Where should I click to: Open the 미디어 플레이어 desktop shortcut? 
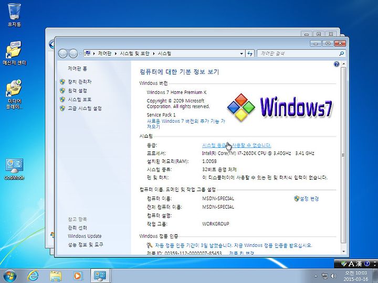(14, 94)
